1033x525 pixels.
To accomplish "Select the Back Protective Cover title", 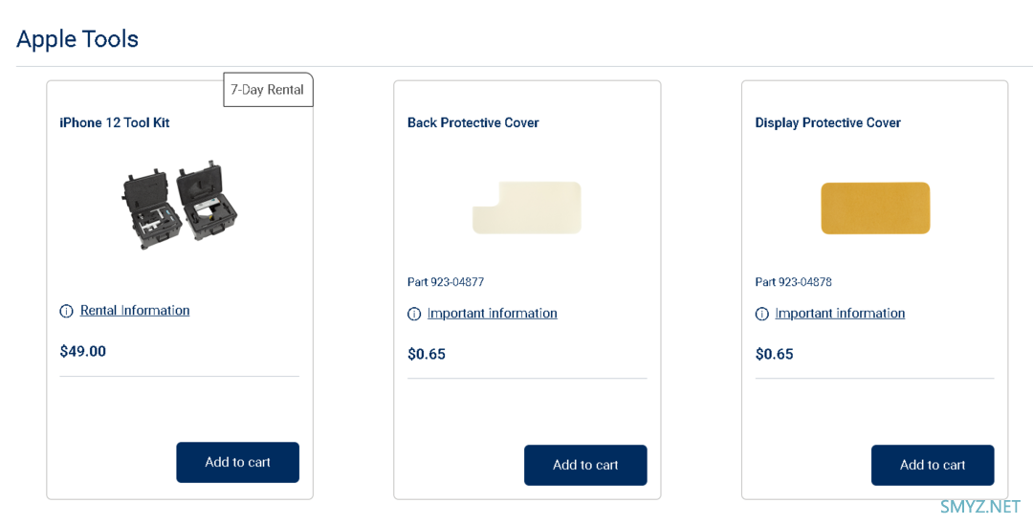I will click(x=473, y=122).
